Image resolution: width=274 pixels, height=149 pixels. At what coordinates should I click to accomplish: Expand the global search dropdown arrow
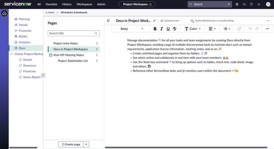[x=229, y=4]
